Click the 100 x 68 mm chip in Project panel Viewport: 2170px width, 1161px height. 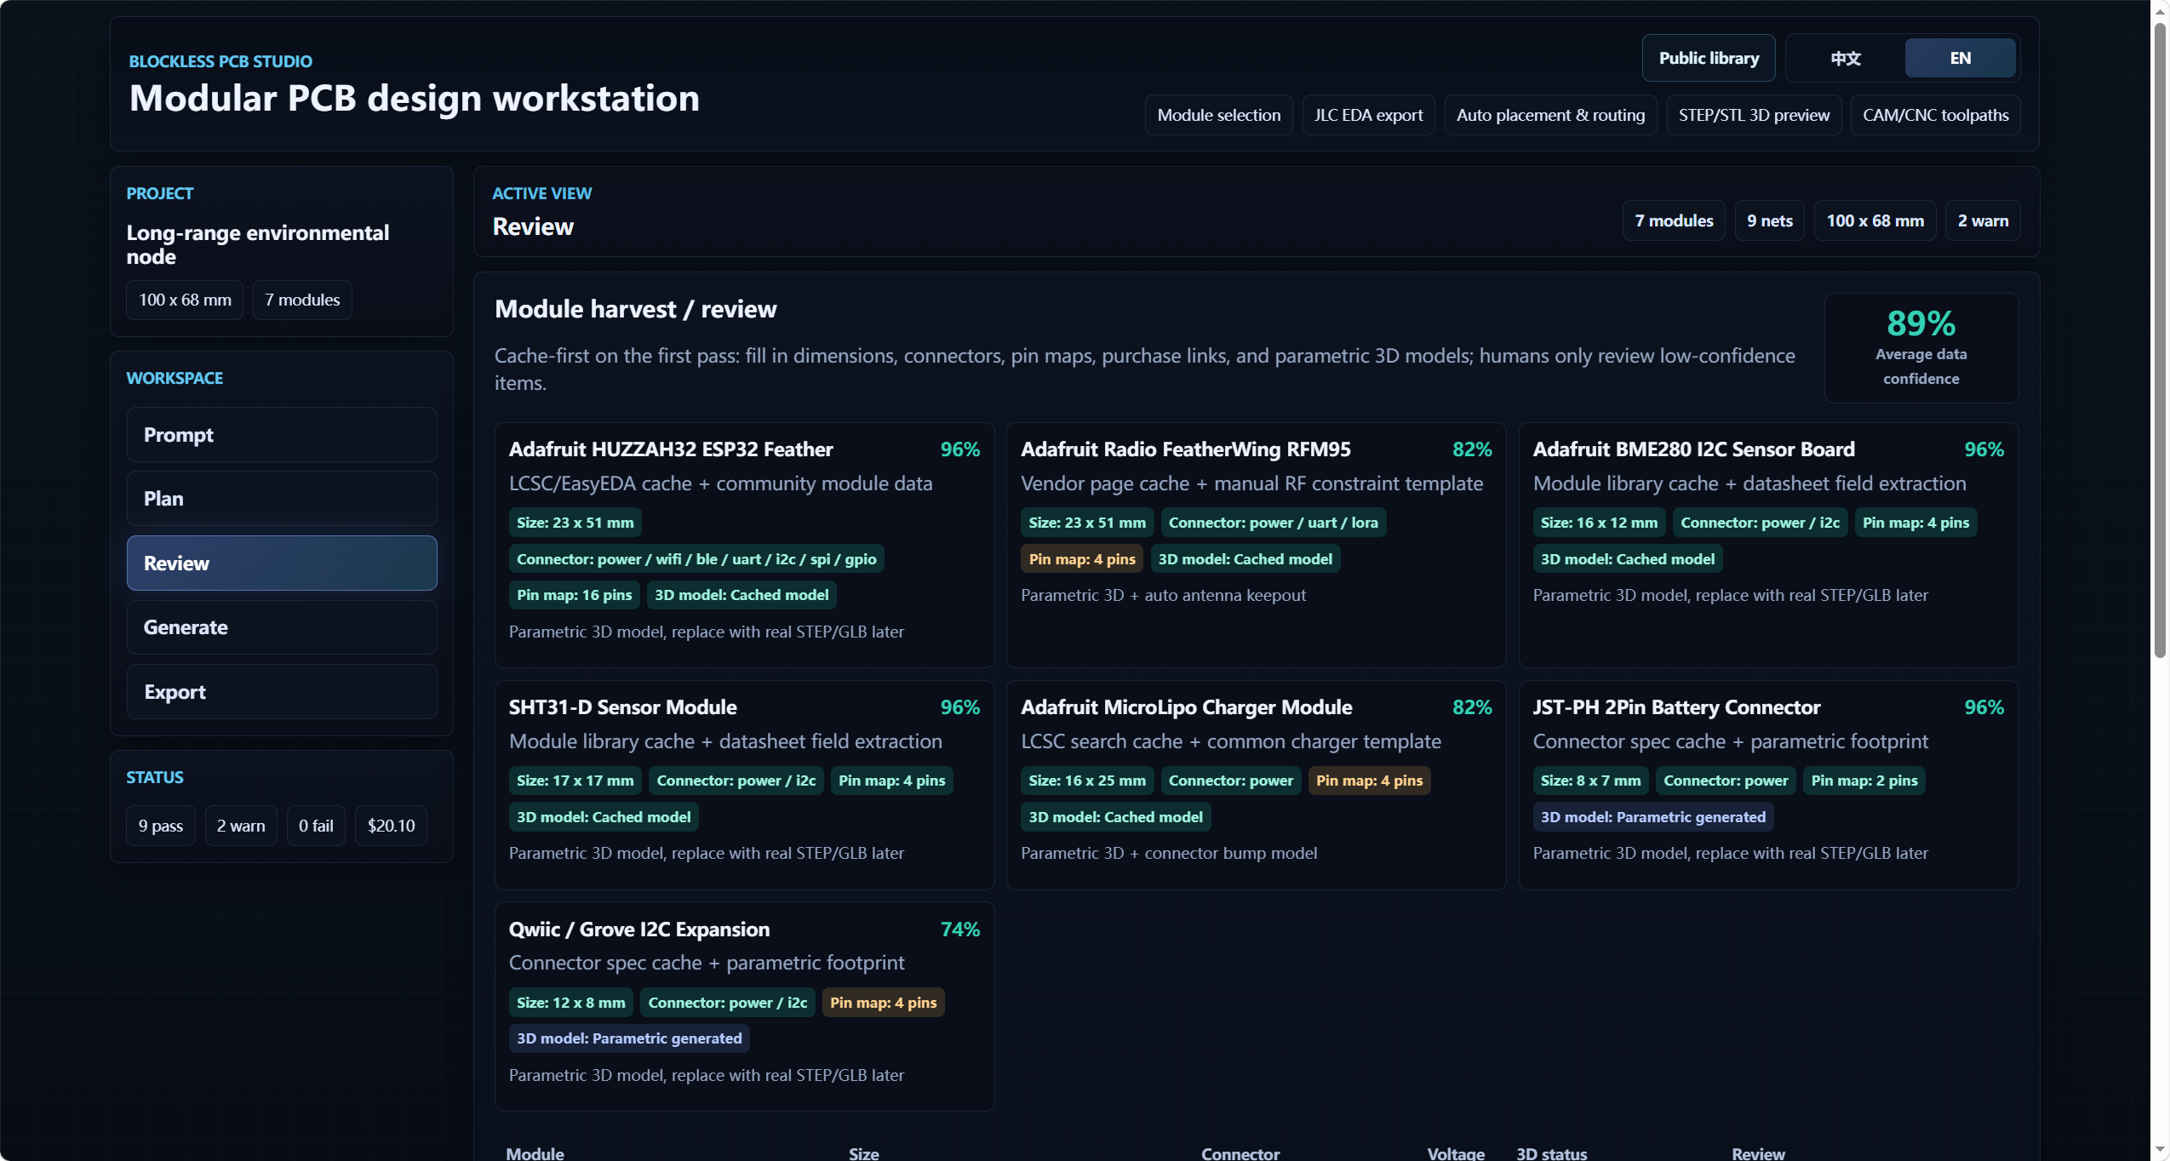(185, 300)
